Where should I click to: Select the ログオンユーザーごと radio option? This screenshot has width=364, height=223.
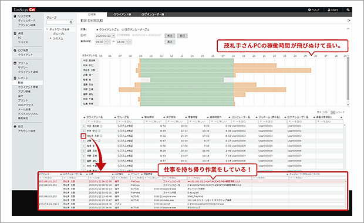tap(123, 30)
